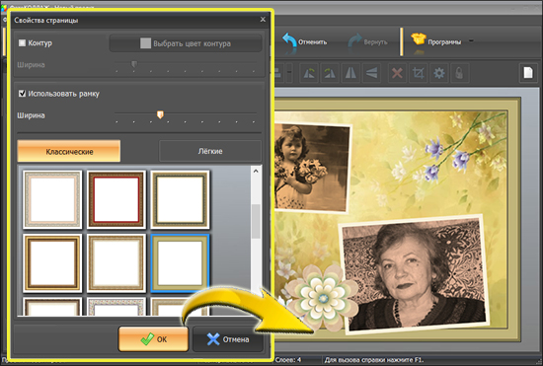Click the frame list scroll-up arrow
The height and width of the screenshot is (366, 543).
(256, 171)
